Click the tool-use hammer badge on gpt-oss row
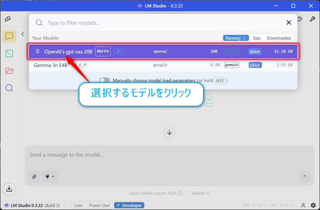 [x=118, y=51]
